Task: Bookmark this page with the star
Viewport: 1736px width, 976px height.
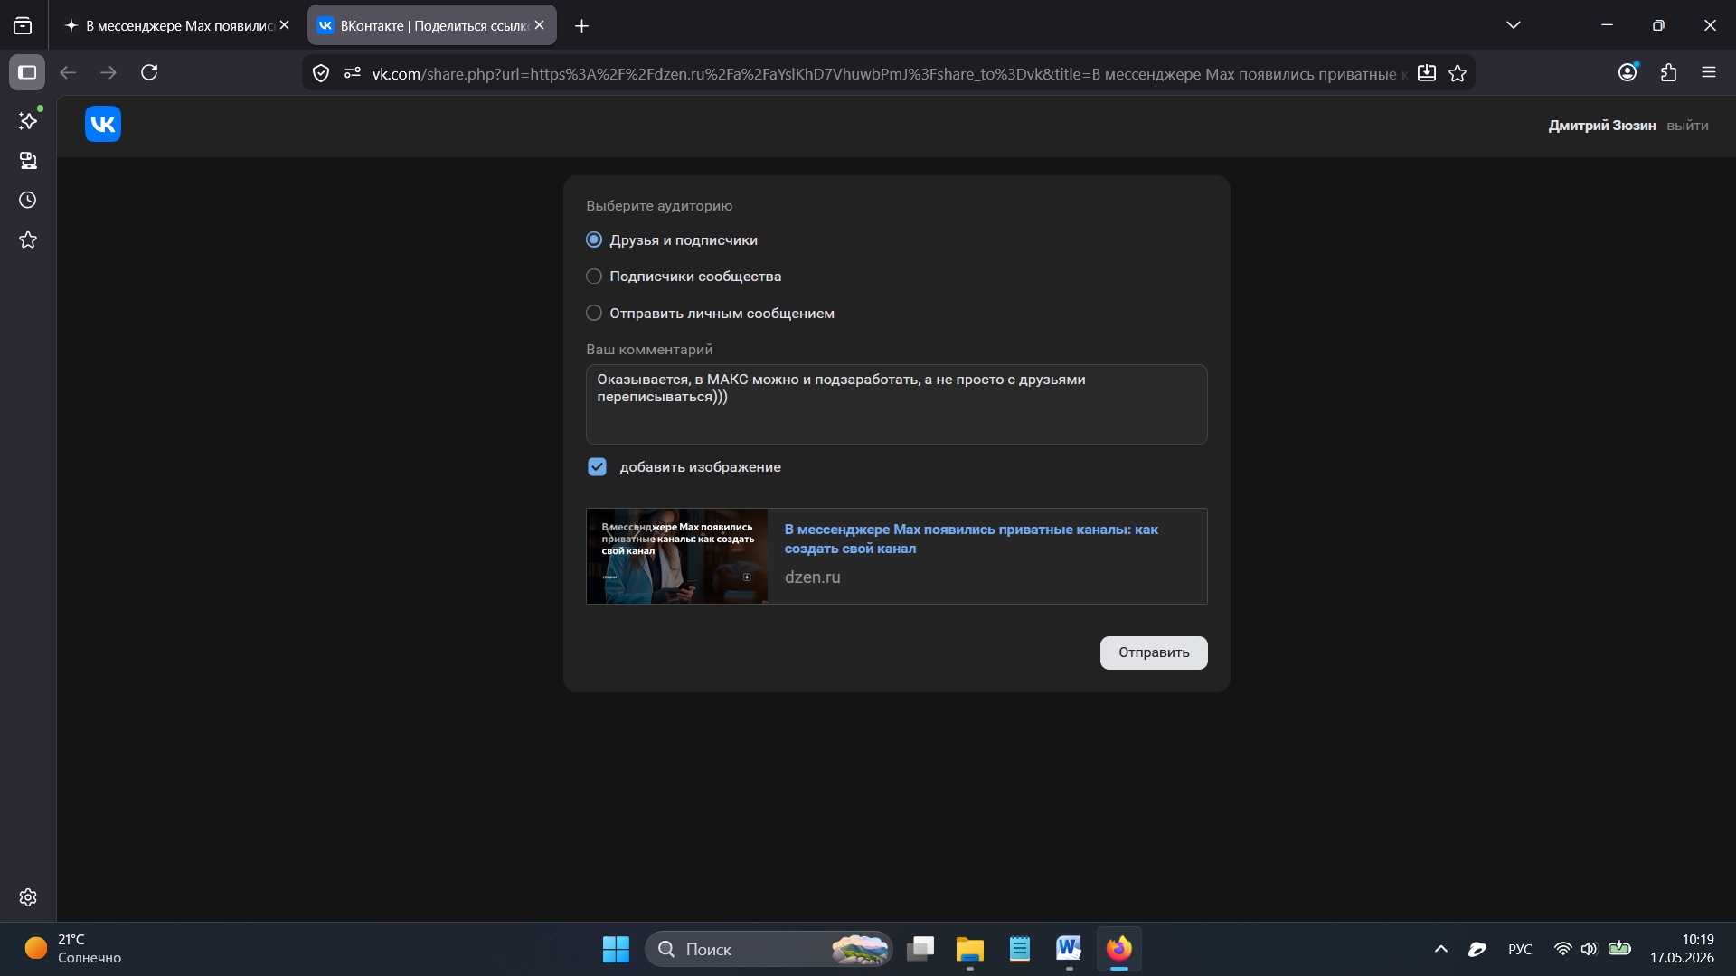Action: click(x=1458, y=73)
